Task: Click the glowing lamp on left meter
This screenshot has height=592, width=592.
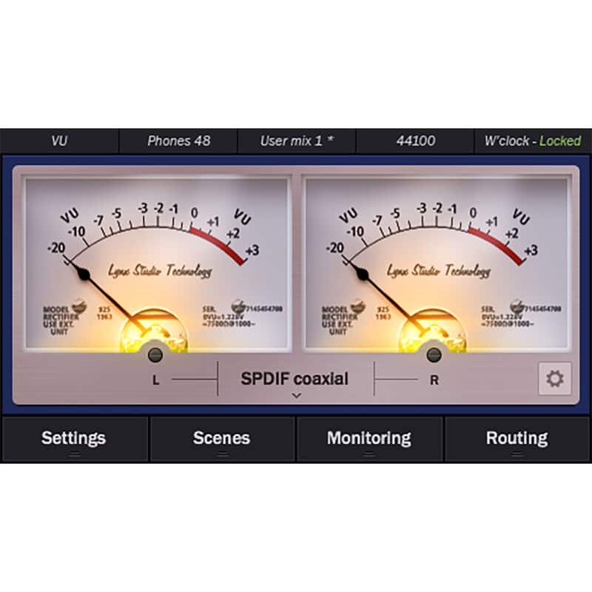Action: click(154, 333)
